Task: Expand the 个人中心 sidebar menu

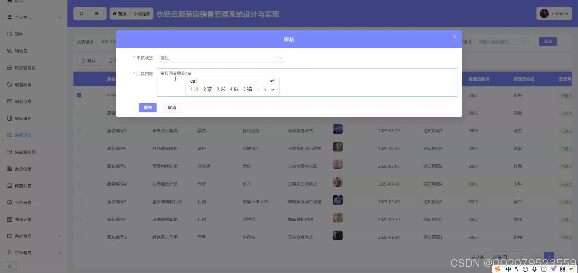Action: tap(33, 17)
